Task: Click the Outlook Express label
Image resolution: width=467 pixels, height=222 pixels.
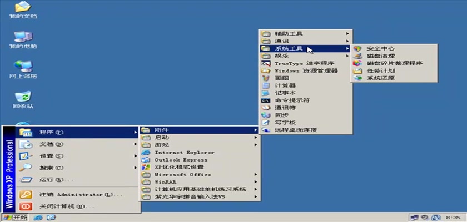Action: pos(181,160)
